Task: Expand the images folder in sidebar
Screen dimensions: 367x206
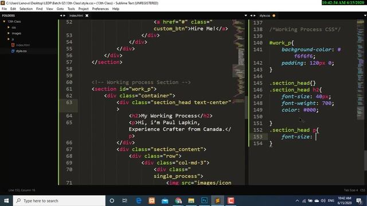Action: tap(9, 33)
